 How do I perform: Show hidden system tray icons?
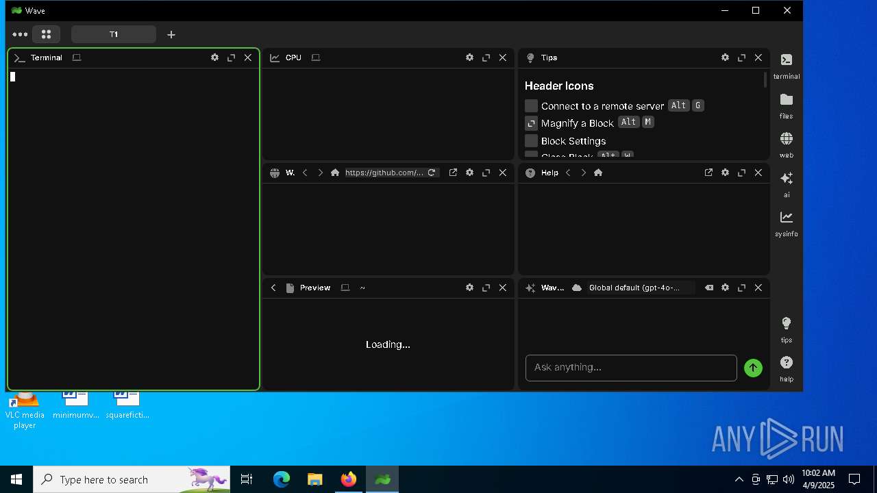pyautogui.click(x=739, y=479)
